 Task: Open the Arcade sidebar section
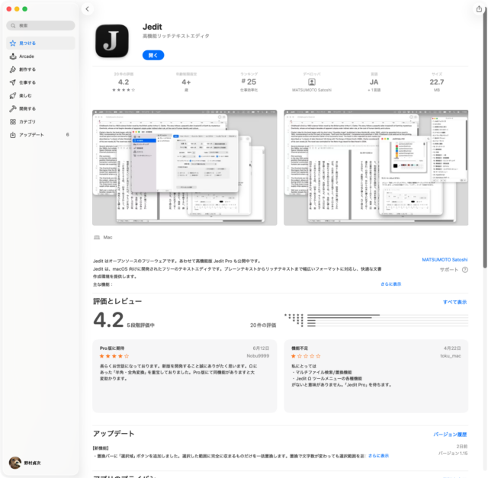point(40,56)
